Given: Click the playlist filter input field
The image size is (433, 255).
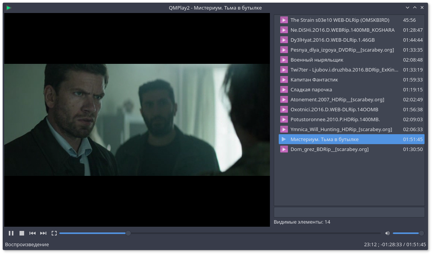Looking at the screenshot, I should pos(349,212).
